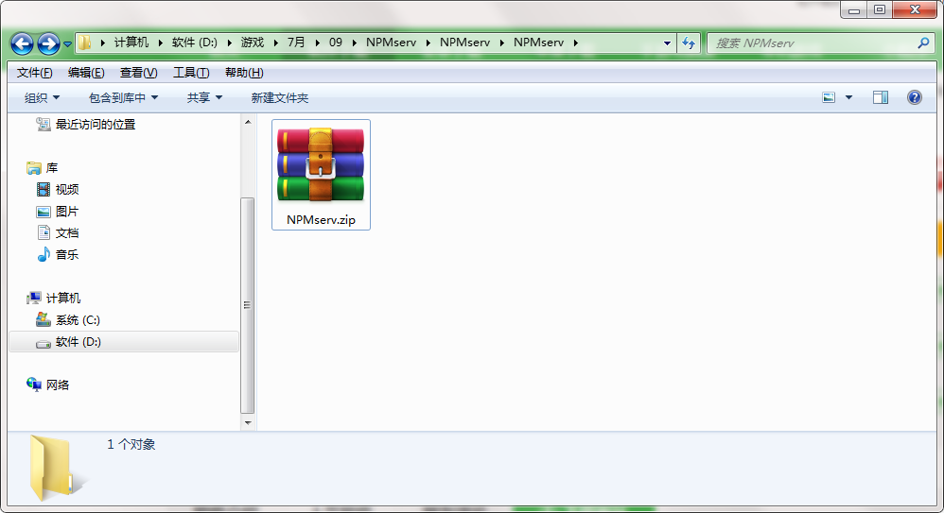Expand the arrow after 09 in breadcrumb
944x513 pixels.
click(354, 43)
